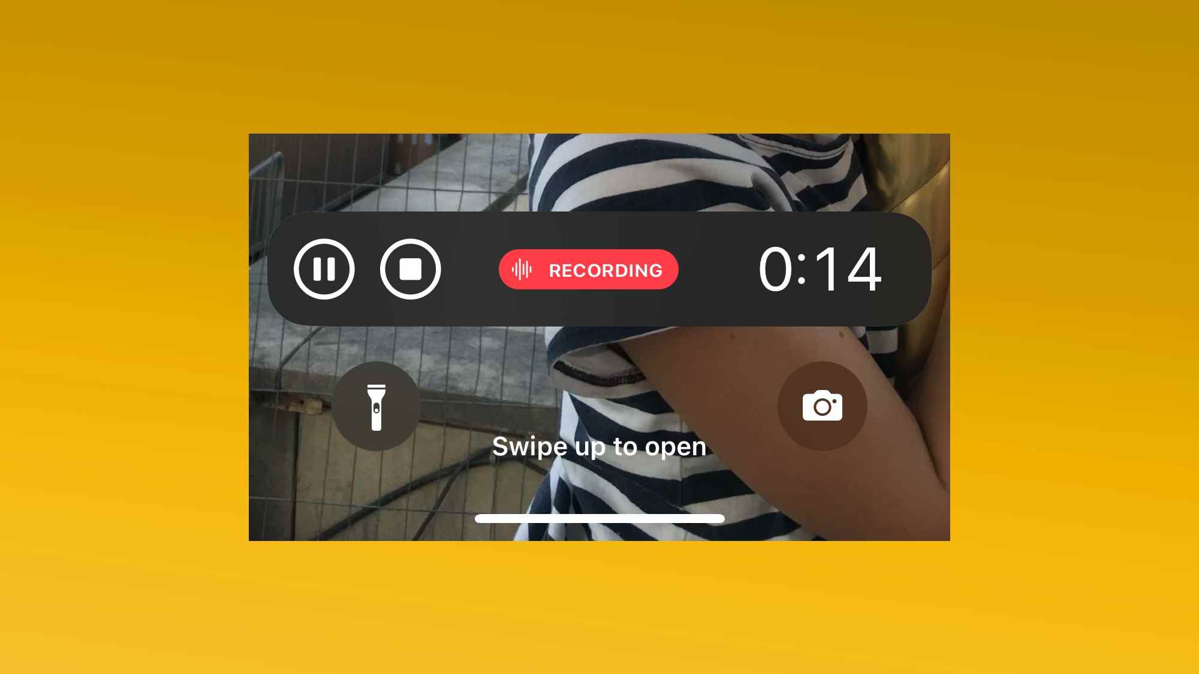Image resolution: width=1199 pixels, height=674 pixels.
Task: Open the camera shortcut
Action: coord(821,405)
